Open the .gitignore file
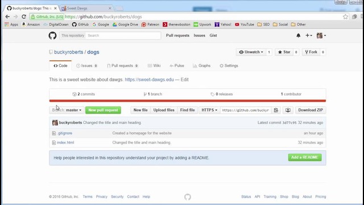The image size is (364, 205). (64, 133)
